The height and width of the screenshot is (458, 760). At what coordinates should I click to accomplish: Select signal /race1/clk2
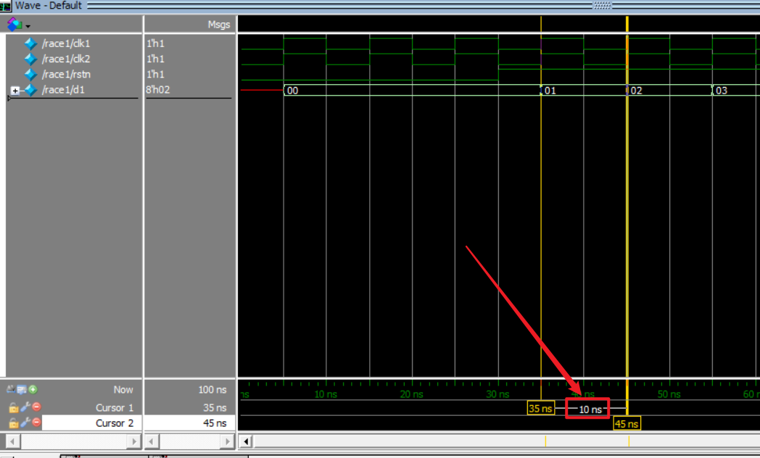66,59
